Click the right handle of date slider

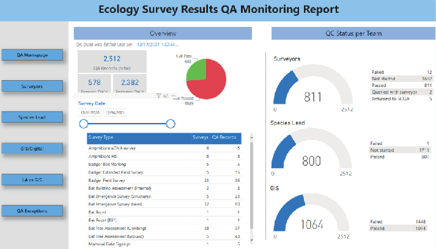pos(171,124)
